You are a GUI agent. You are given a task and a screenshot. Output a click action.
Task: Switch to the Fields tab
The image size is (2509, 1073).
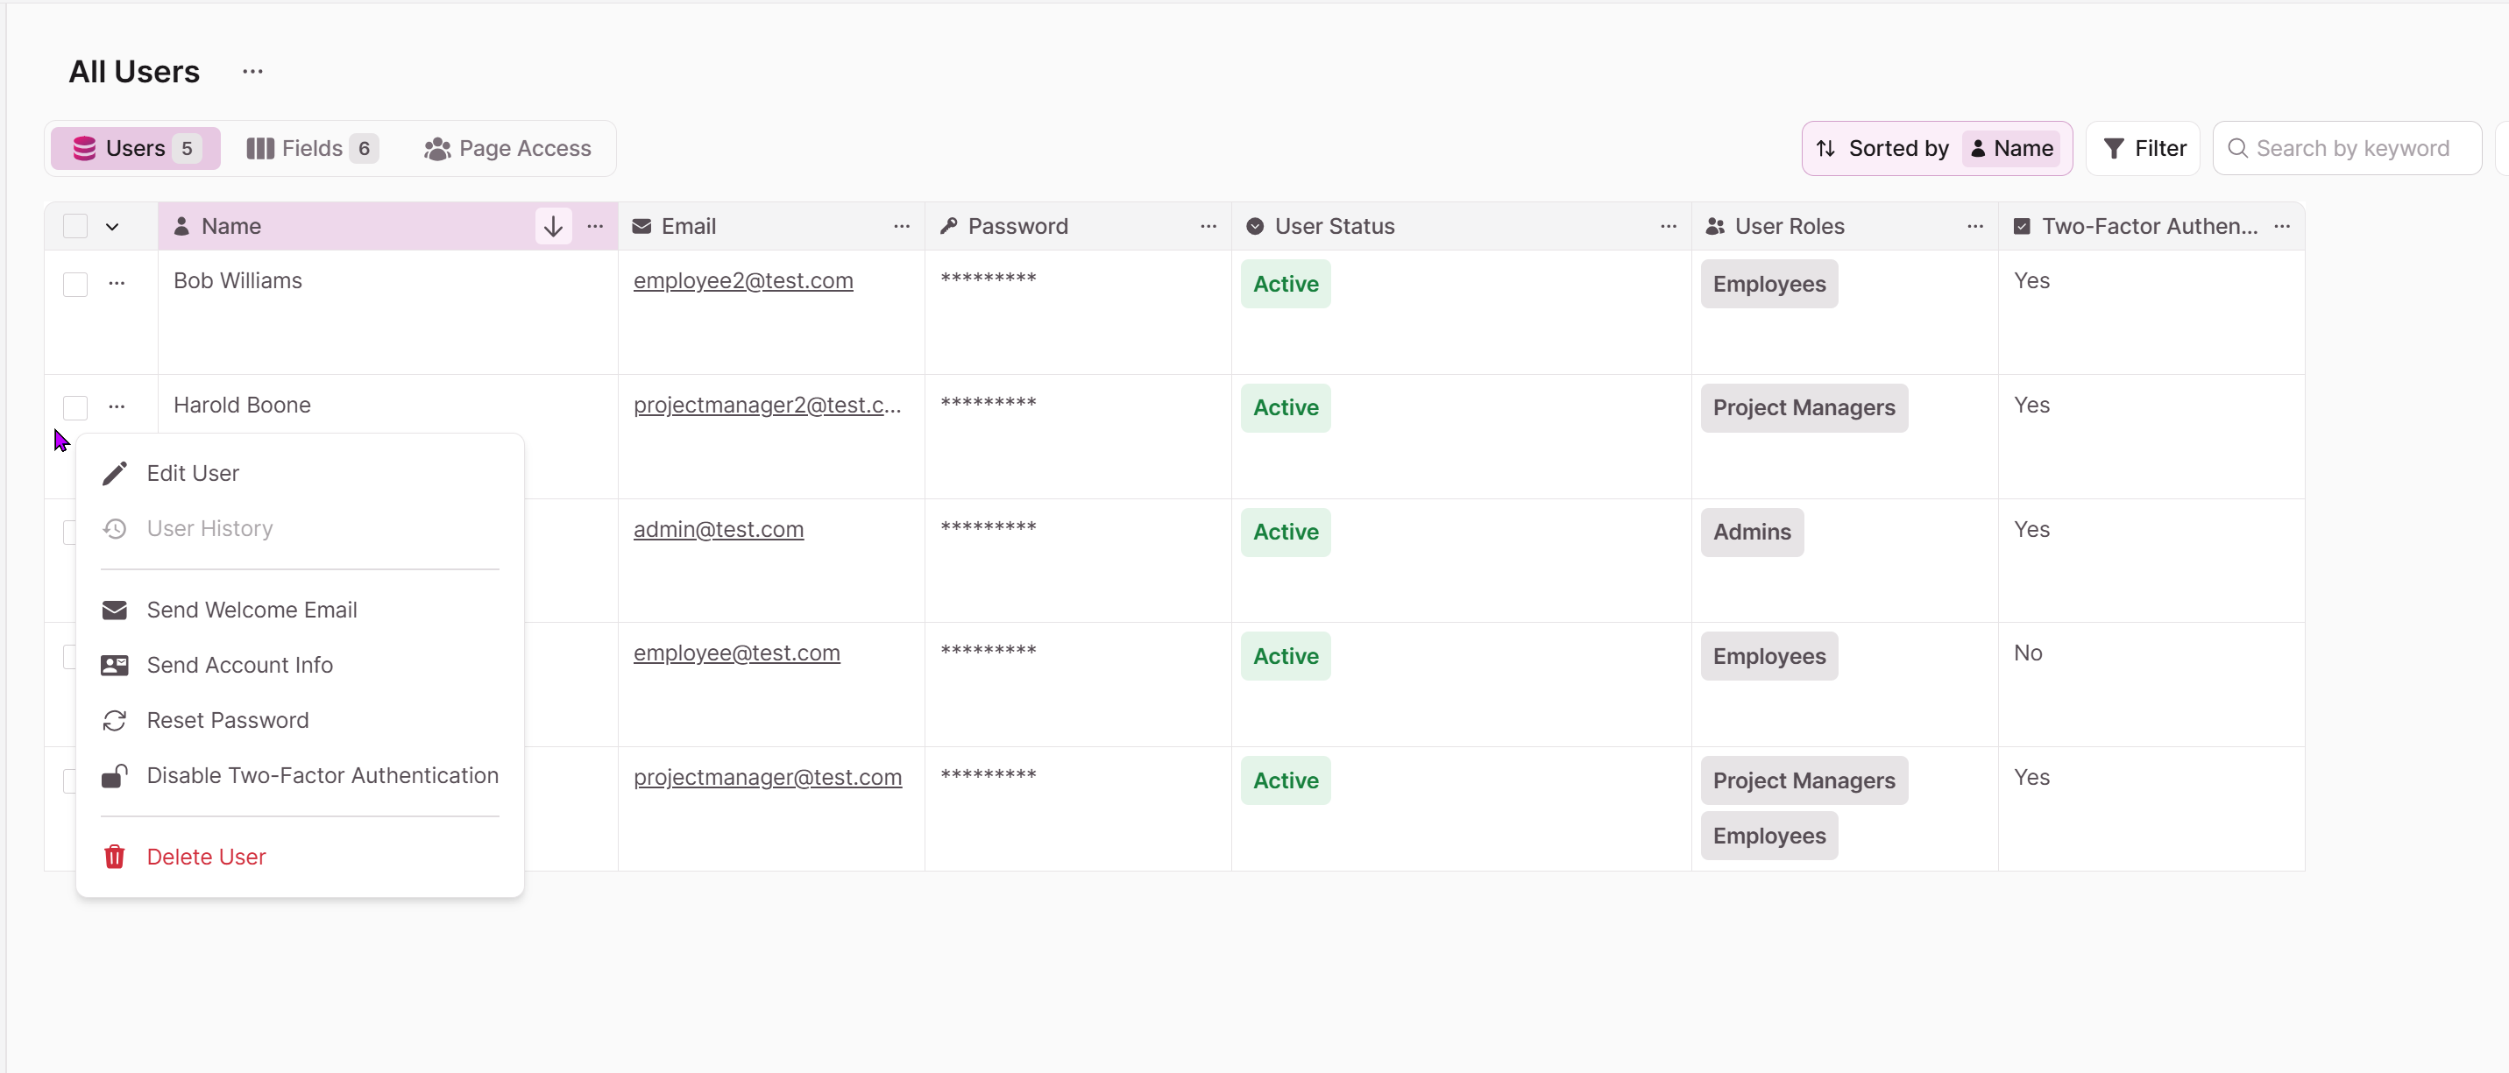tap(311, 148)
